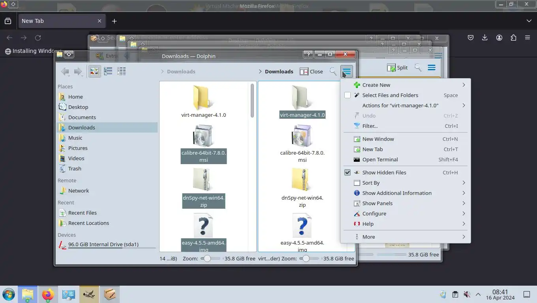Expand Sort By submenu
The image size is (537, 303).
click(x=405, y=183)
